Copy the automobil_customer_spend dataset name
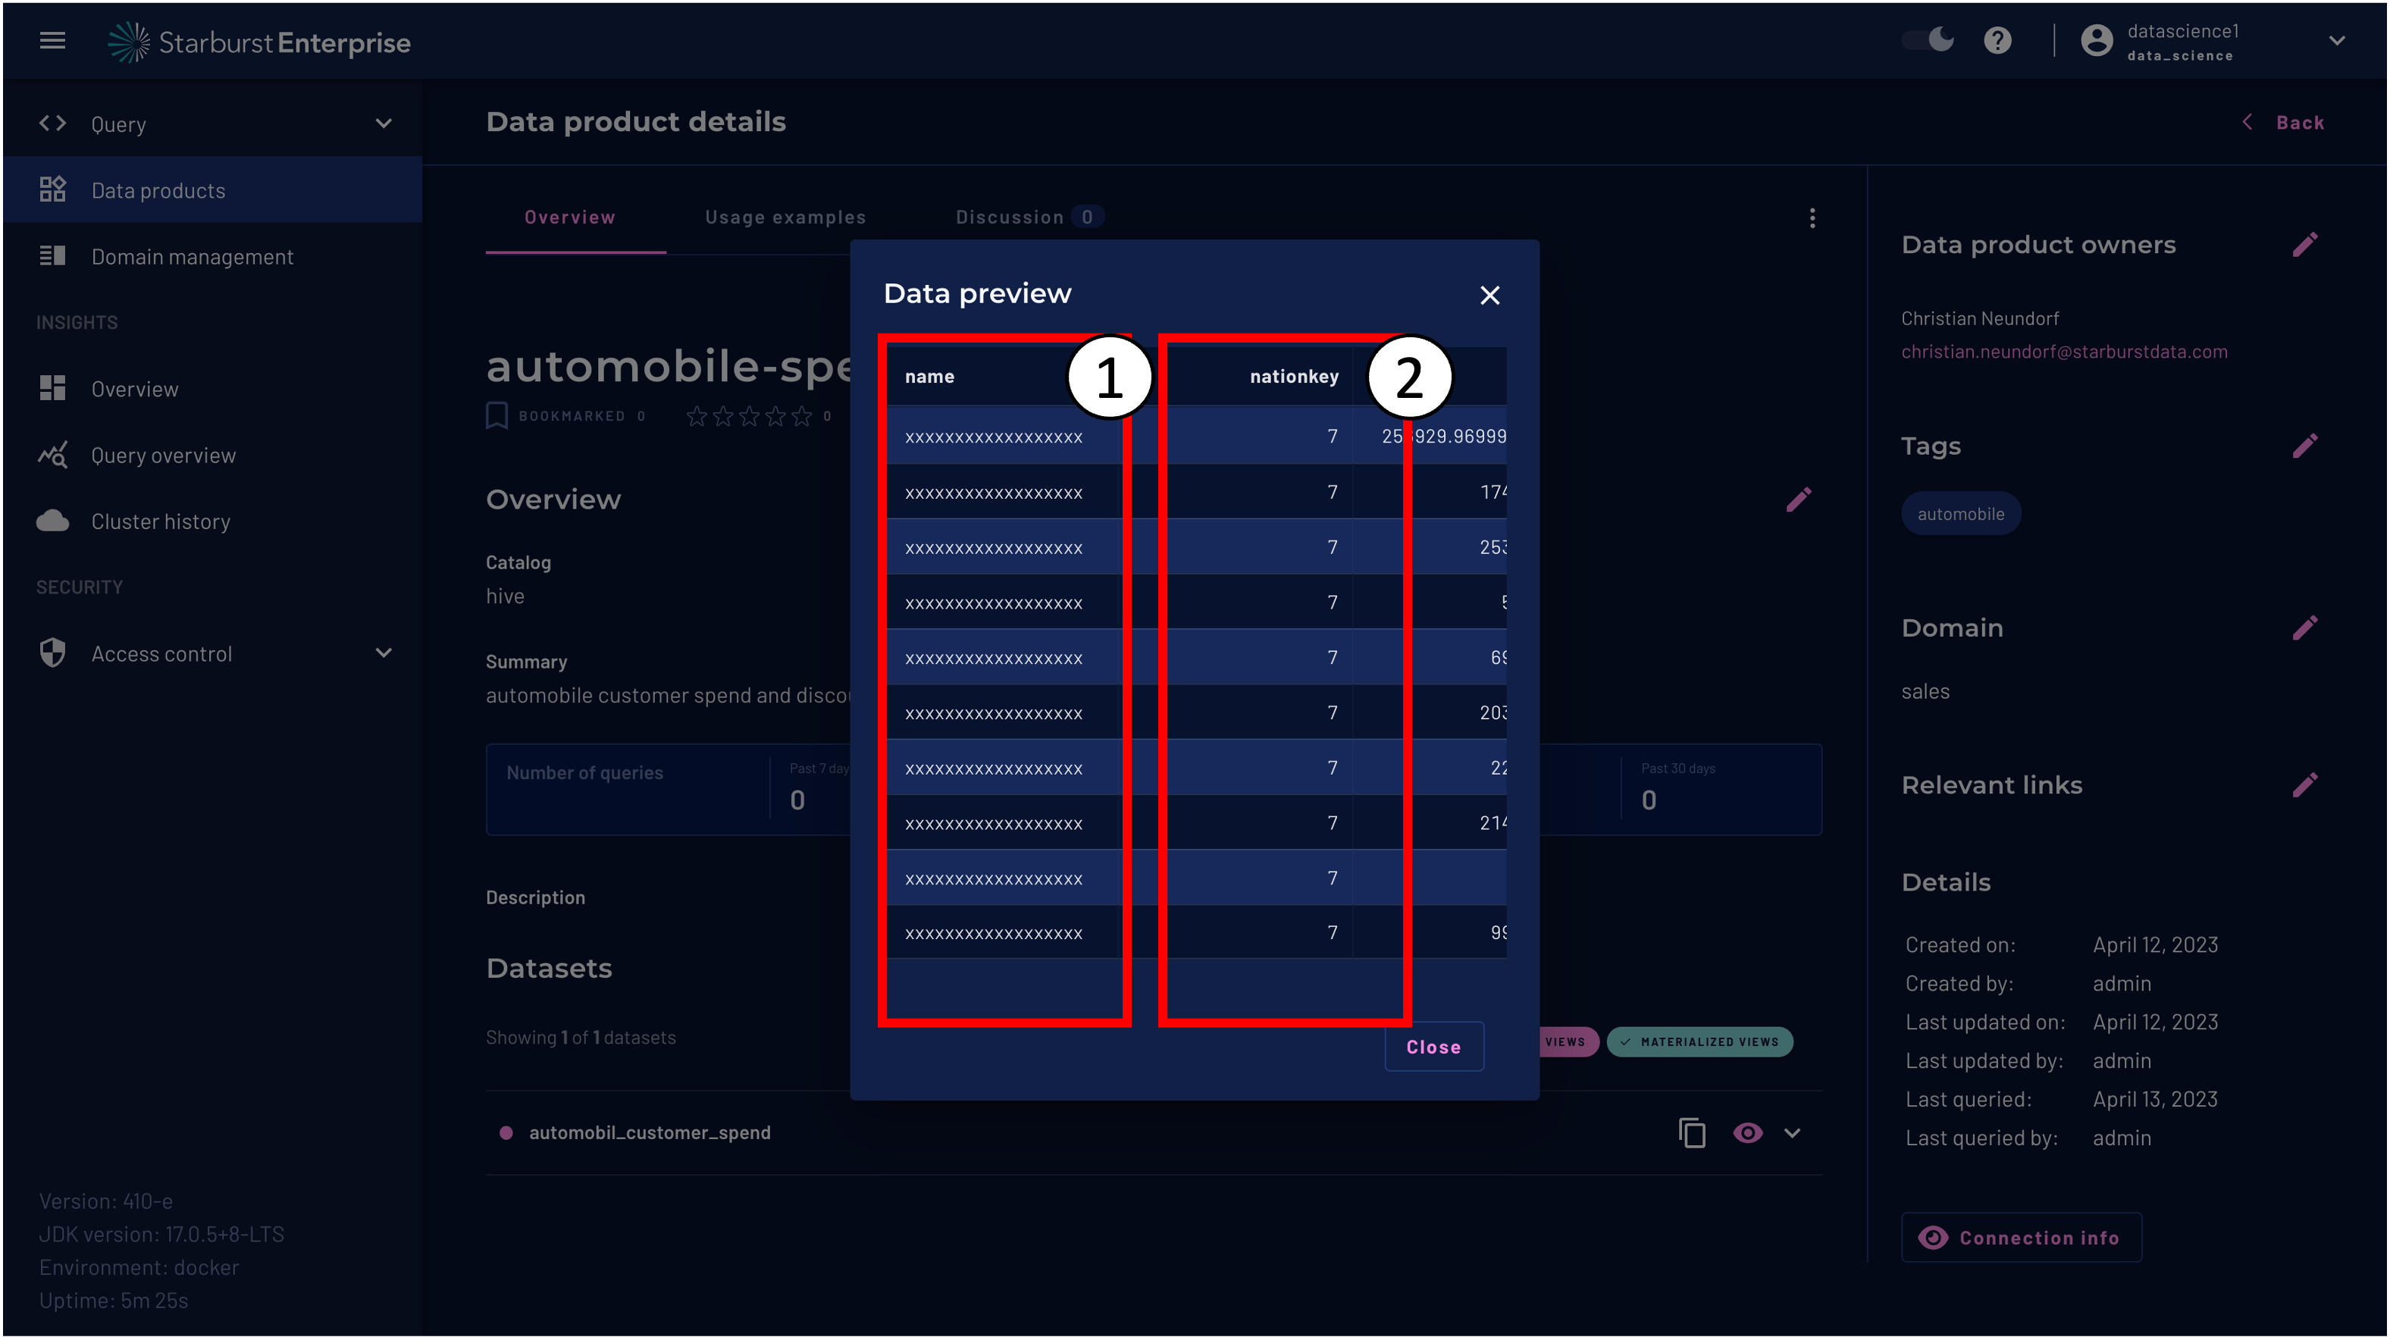Viewport: 2390px width, 1337px height. (1691, 1133)
